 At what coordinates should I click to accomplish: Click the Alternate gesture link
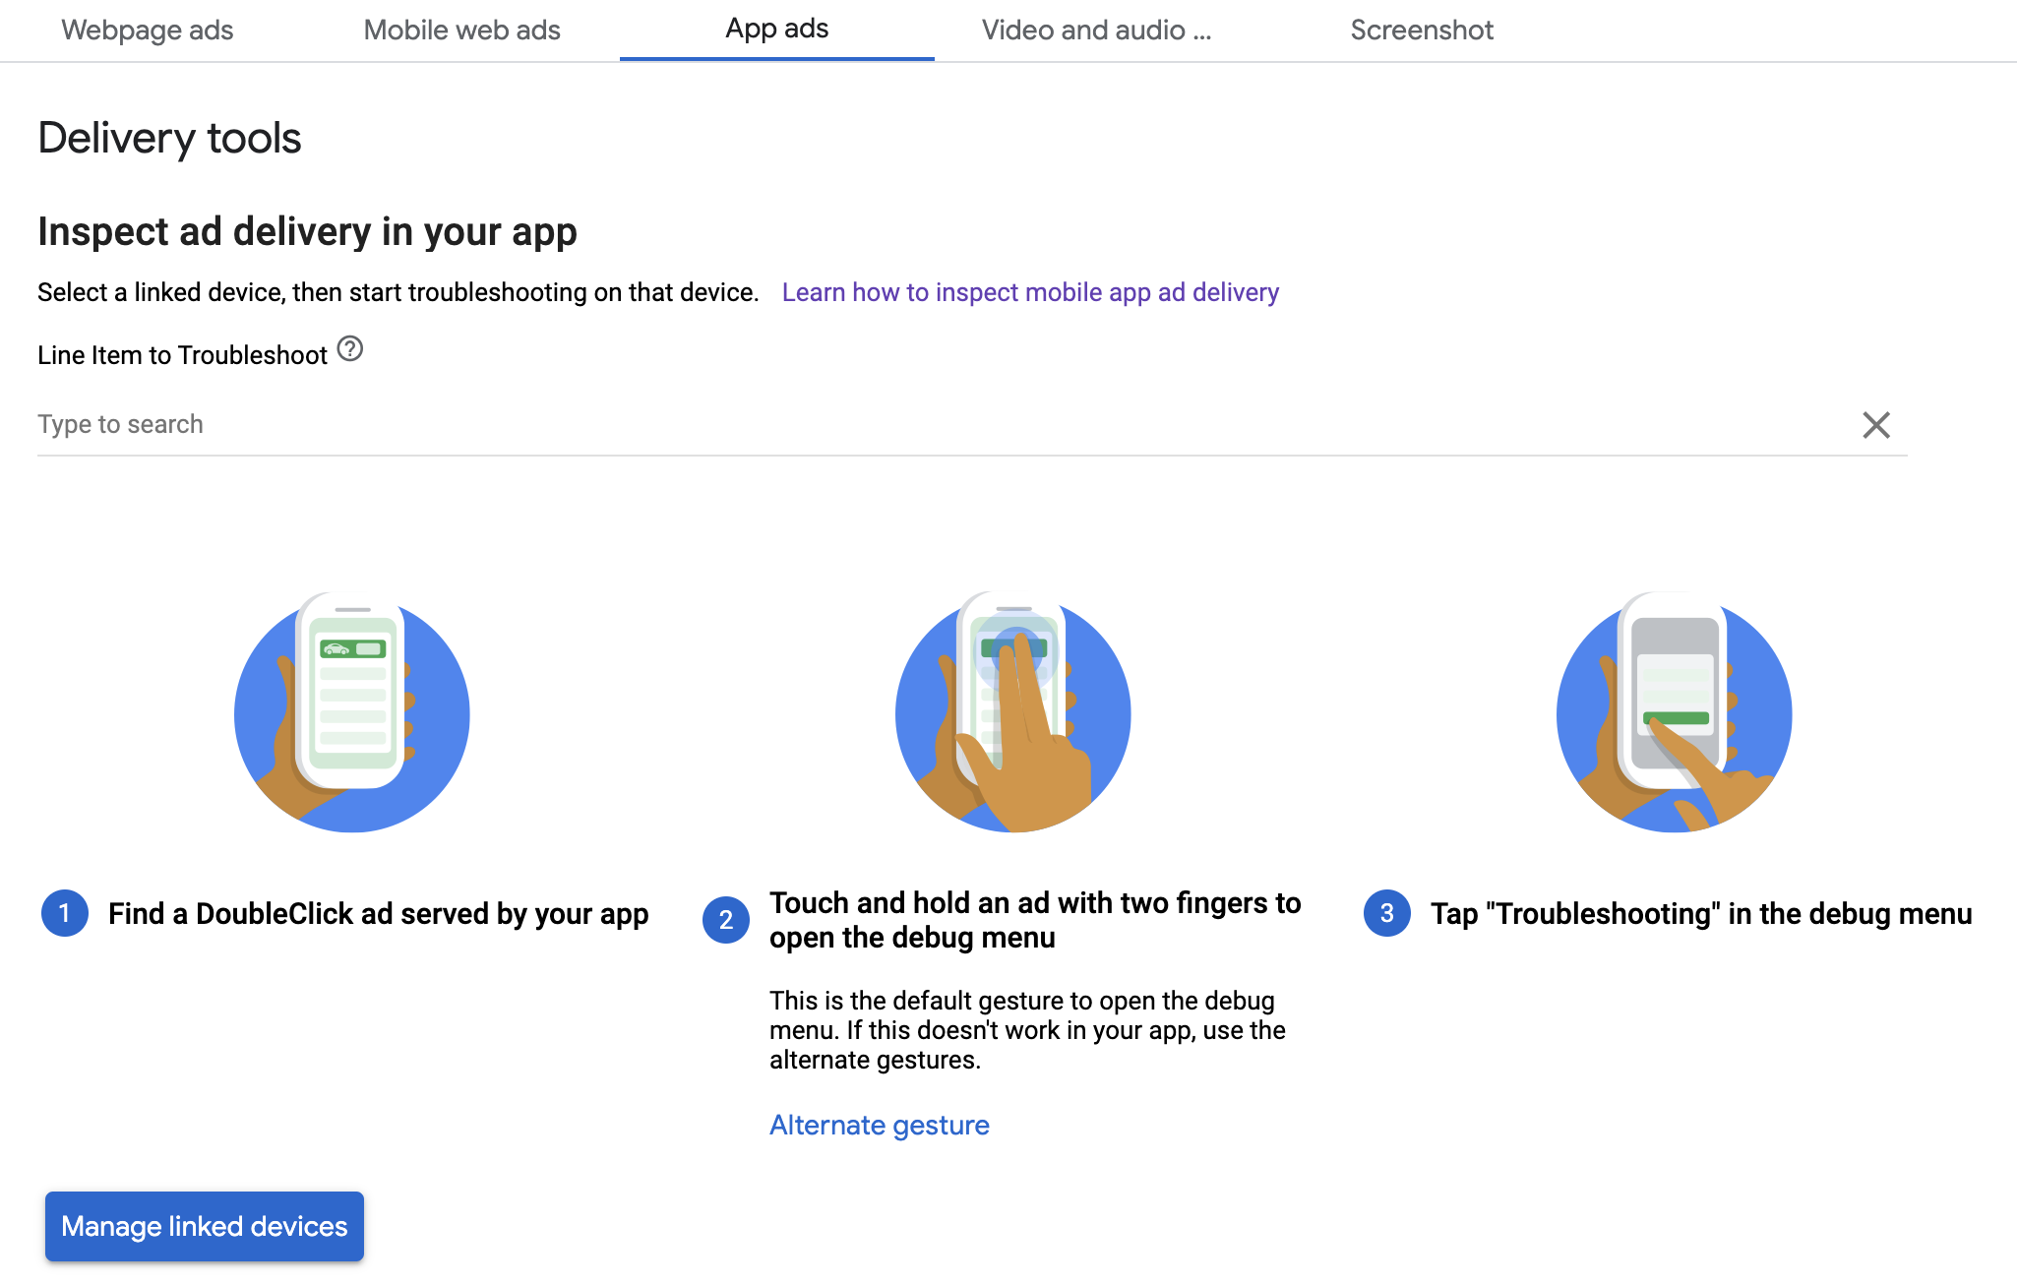(879, 1125)
